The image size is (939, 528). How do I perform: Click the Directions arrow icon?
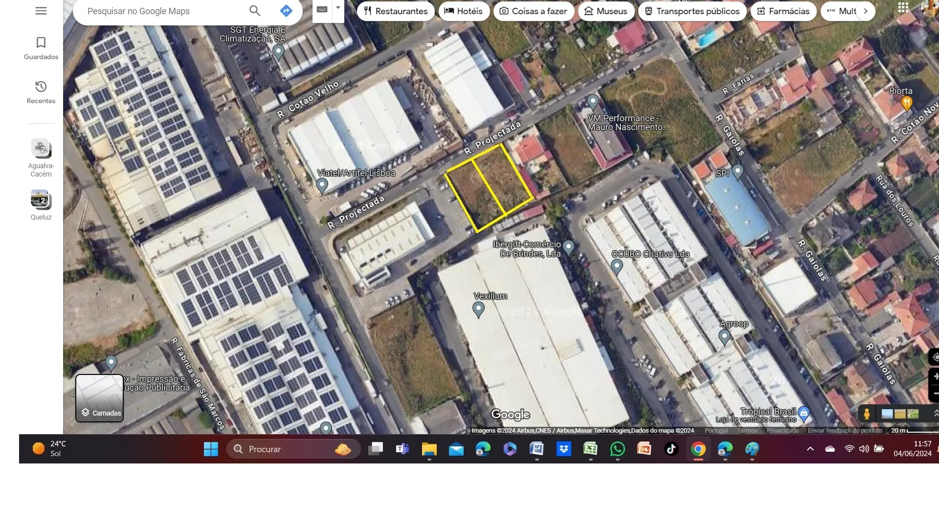pyautogui.click(x=286, y=11)
